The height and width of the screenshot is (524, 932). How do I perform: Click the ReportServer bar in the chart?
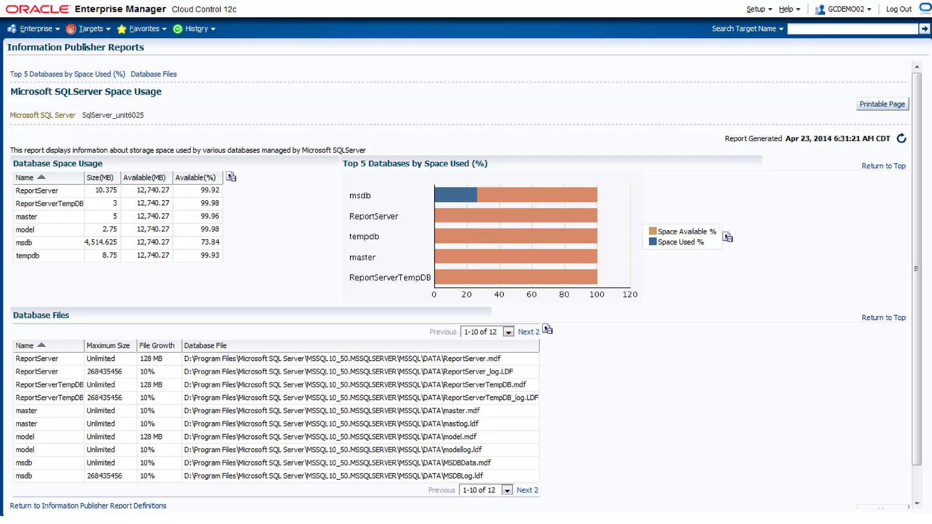pos(516,215)
